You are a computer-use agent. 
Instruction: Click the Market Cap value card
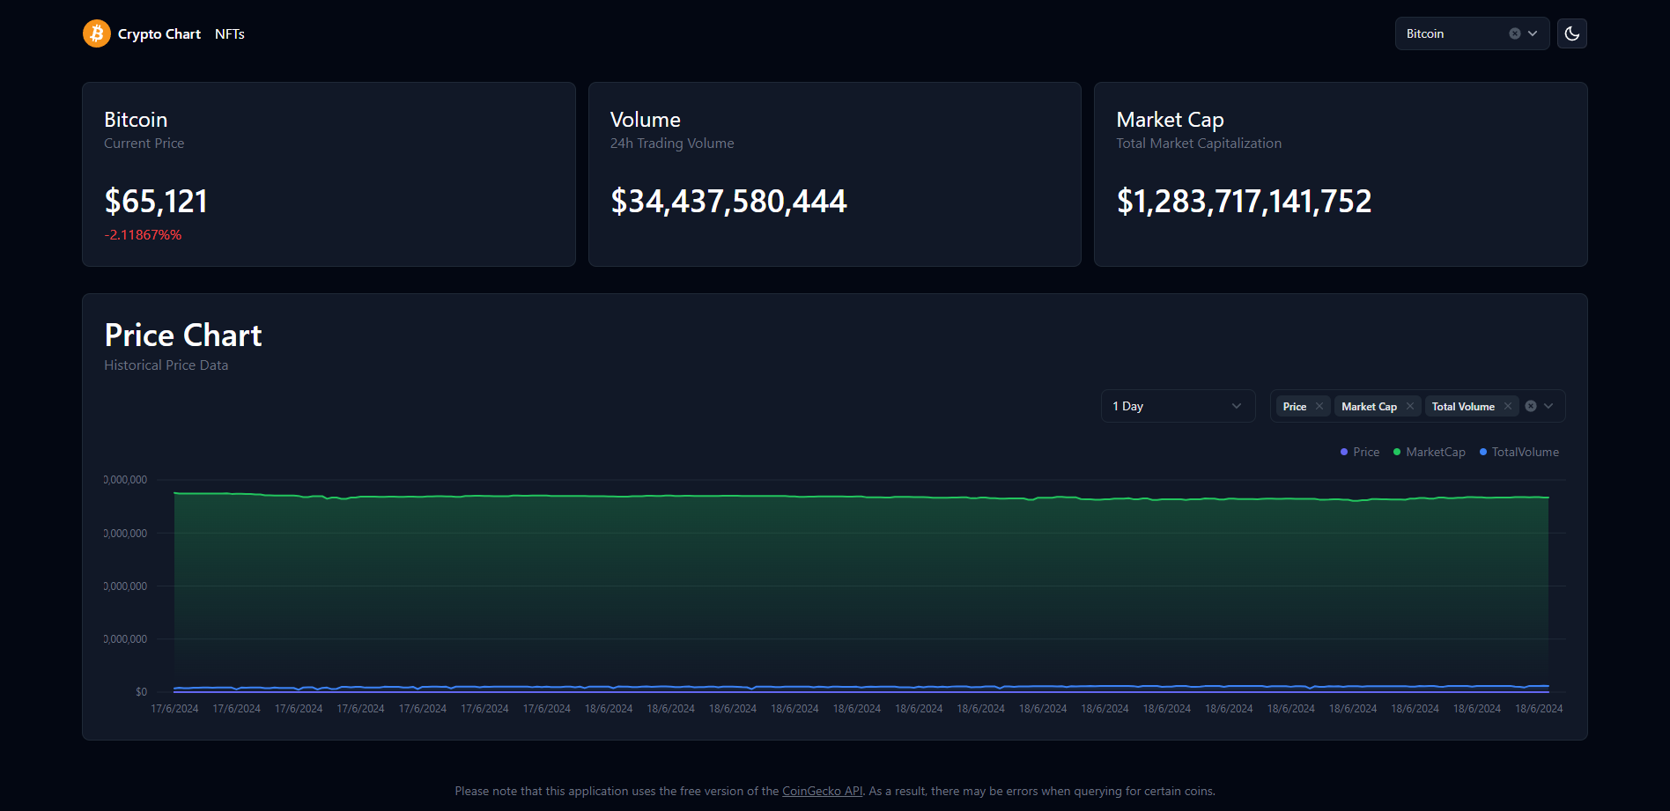click(1340, 174)
